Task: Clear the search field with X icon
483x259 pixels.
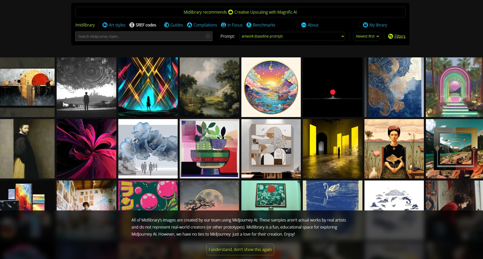Action: (208, 36)
